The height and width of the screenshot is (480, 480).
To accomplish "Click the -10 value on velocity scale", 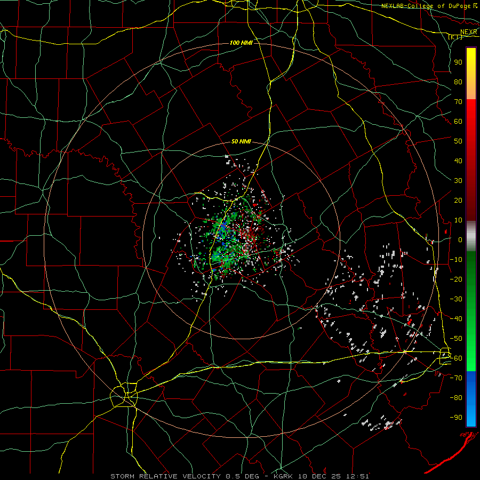I will pos(456,260).
